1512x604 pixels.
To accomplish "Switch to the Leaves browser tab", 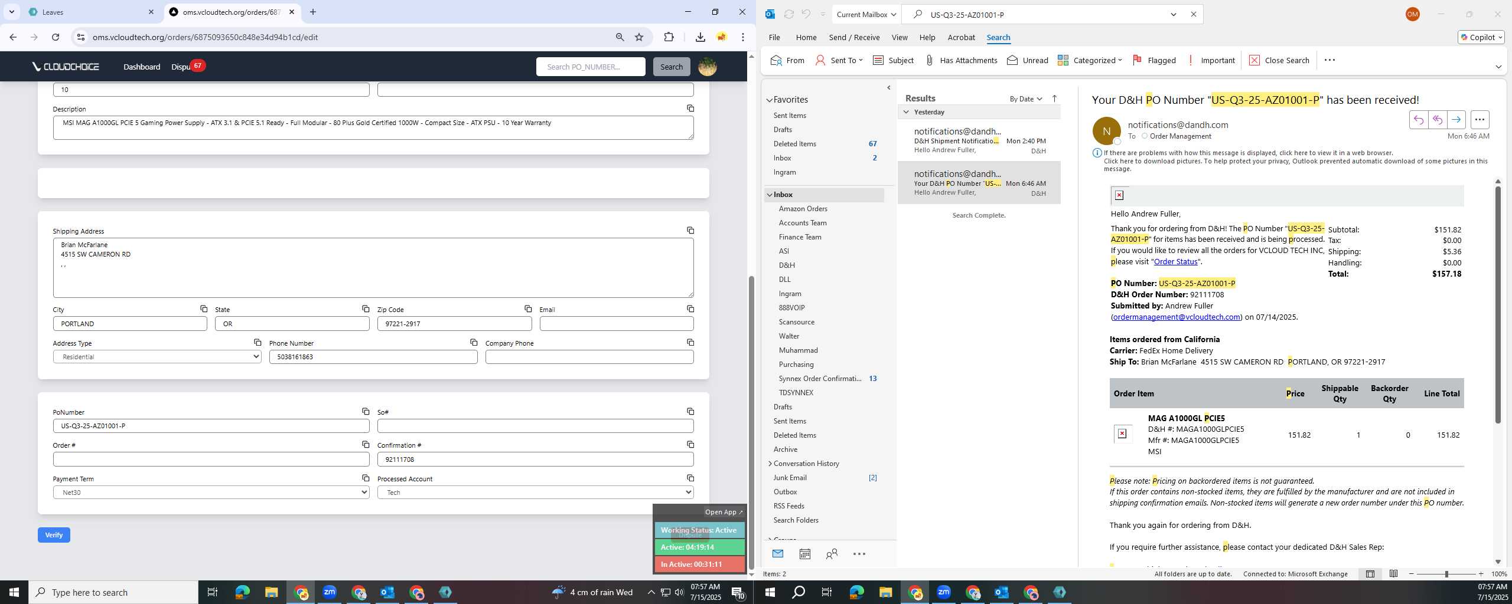I will coord(92,12).
